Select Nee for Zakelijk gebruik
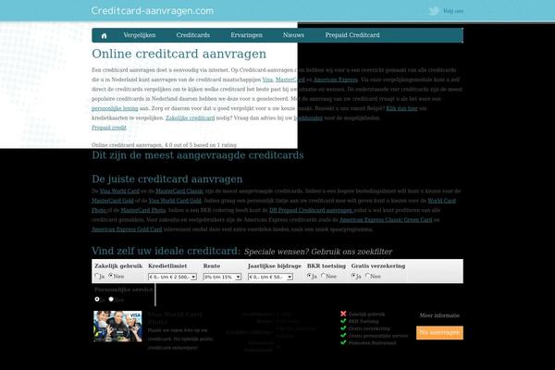The height and width of the screenshot is (370, 555). pos(111,276)
